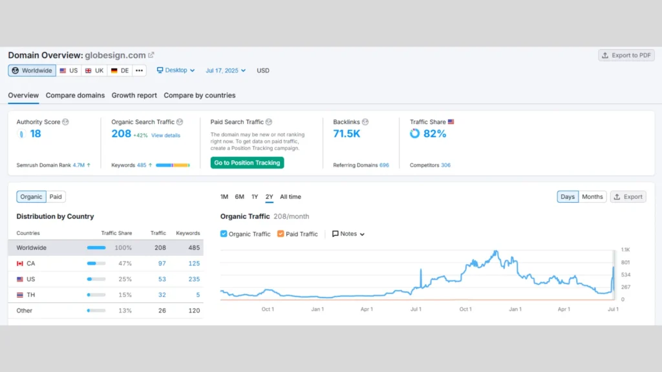Select the 2Y time range
The image size is (662, 372).
click(270, 196)
